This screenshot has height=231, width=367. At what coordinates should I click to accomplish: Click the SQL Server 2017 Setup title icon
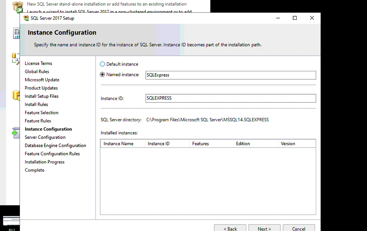pyautogui.click(x=26, y=18)
